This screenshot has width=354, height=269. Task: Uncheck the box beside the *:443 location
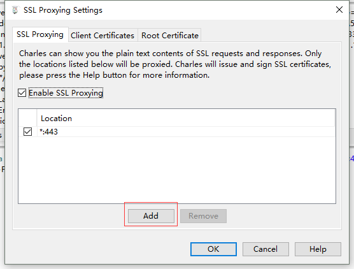click(28, 131)
